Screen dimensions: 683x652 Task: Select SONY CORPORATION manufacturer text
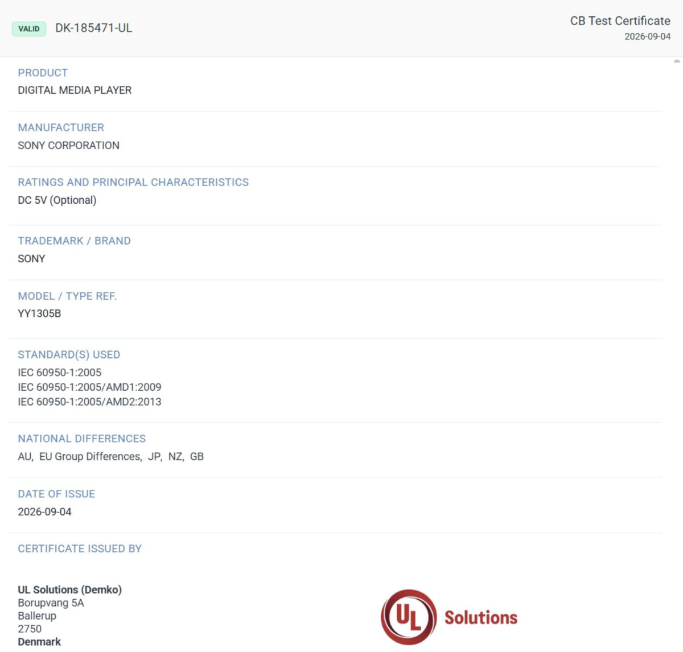68,145
